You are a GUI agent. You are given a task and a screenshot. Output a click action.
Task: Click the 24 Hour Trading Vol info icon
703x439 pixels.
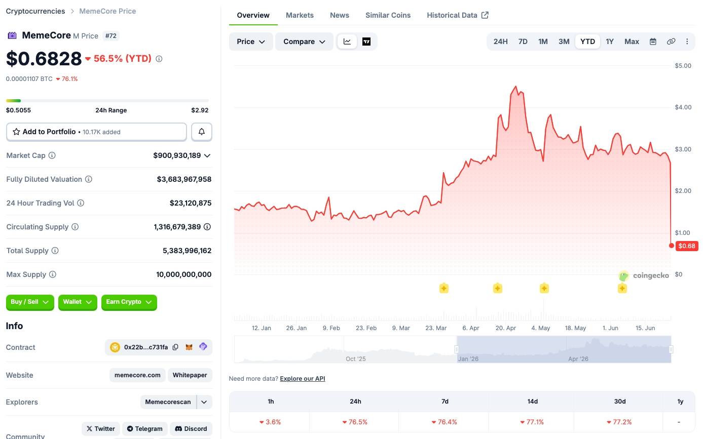(x=81, y=203)
